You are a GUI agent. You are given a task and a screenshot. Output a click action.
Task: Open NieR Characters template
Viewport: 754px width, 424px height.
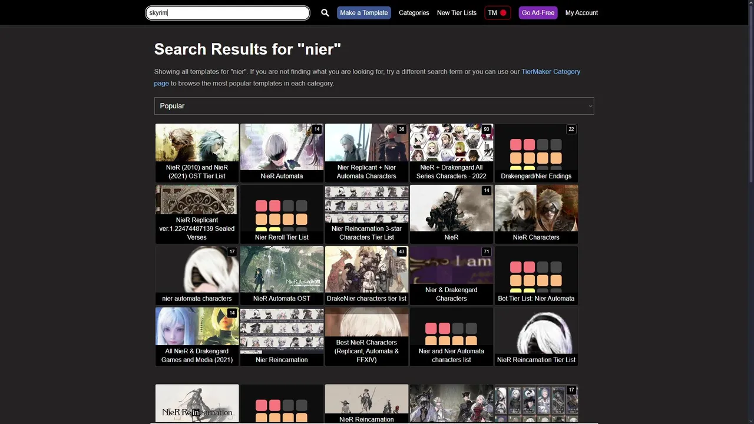click(537, 214)
